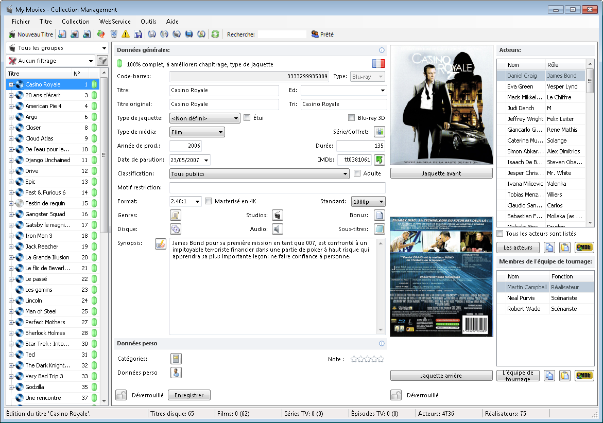
Task: Click the paste clipboard icon in actors section
Action: pyautogui.click(x=564, y=248)
